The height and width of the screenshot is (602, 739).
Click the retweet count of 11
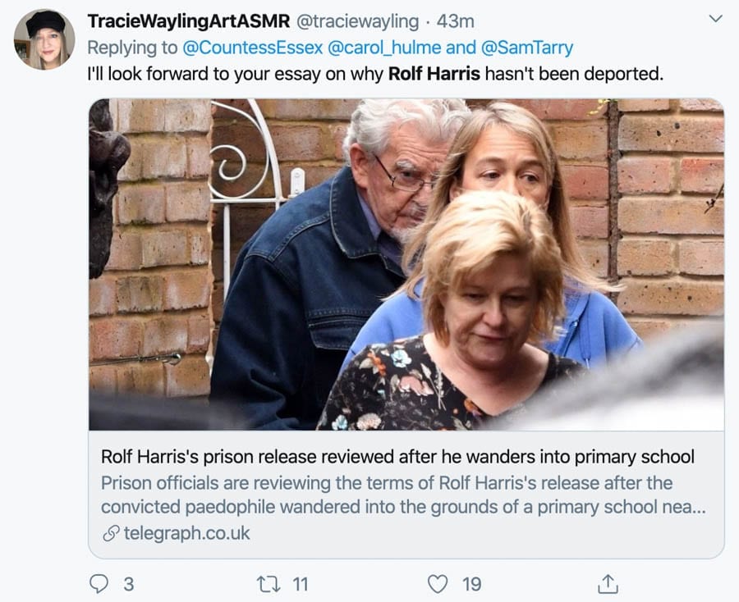[x=300, y=584]
